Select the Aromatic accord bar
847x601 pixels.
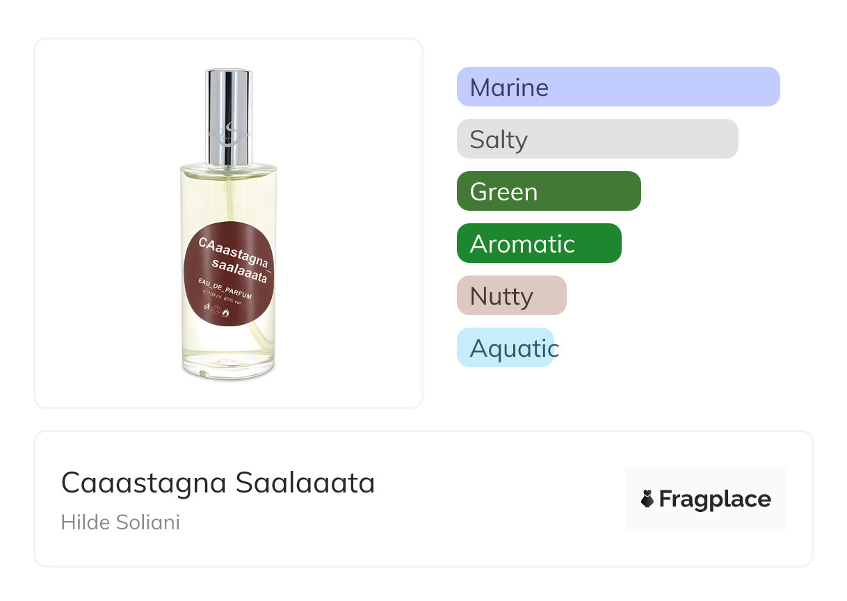tap(539, 243)
